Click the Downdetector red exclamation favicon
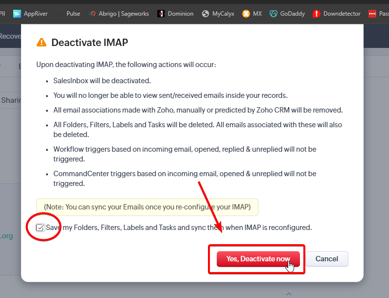Viewport: 389px width, 298px height. [x=316, y=14]
